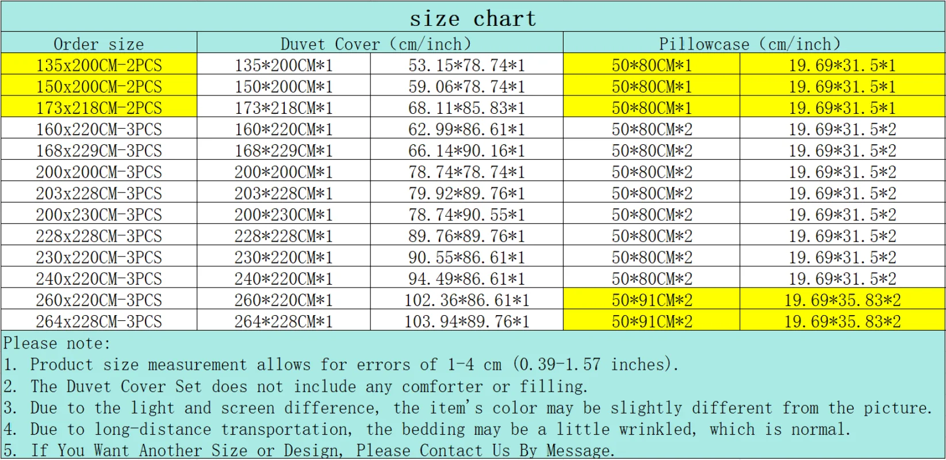Click the yellow 135x200CM-2PCS cell
946x460 pixels.
tap(99, 64)
